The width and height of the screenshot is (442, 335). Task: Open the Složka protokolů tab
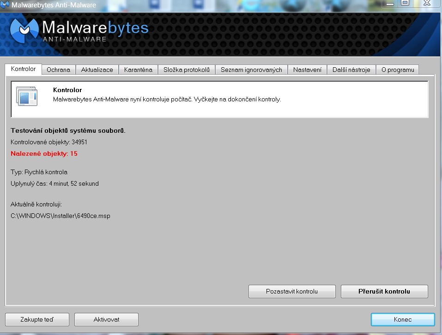[x=187, y=70]
